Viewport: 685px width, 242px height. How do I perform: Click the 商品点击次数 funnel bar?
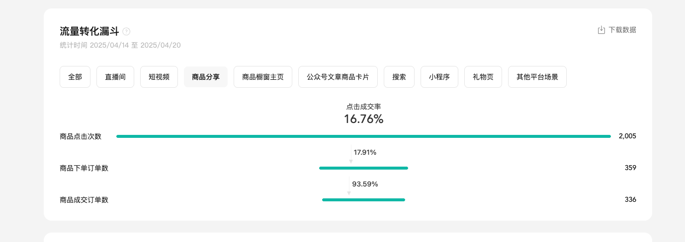[x=363, y=136]
